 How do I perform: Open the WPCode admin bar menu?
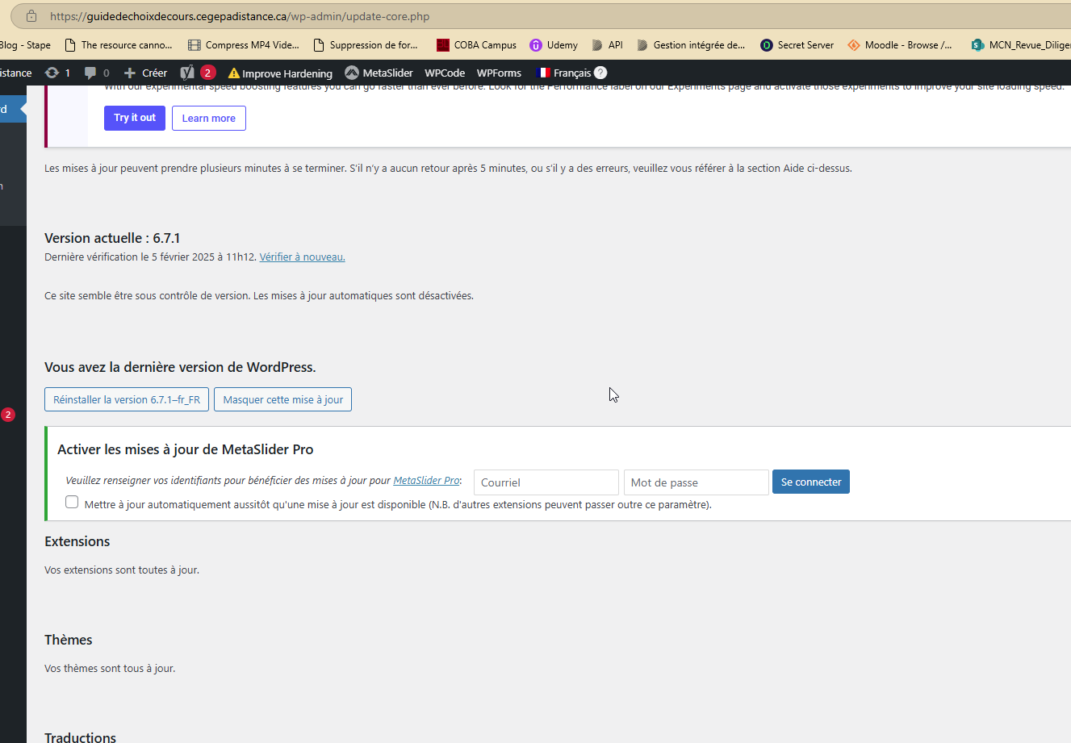coord(445,73)
